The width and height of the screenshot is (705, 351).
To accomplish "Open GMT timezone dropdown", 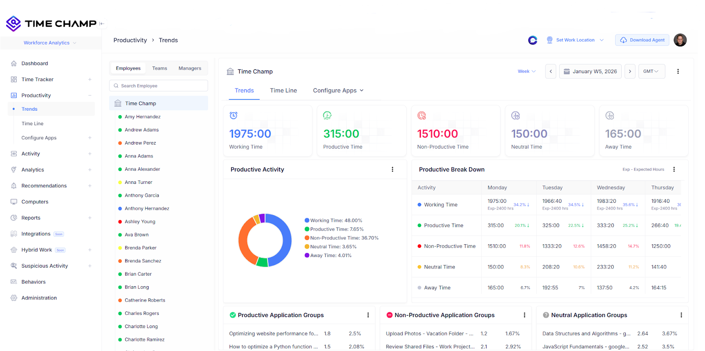I will pyautogui.click(x=651, y=71).
